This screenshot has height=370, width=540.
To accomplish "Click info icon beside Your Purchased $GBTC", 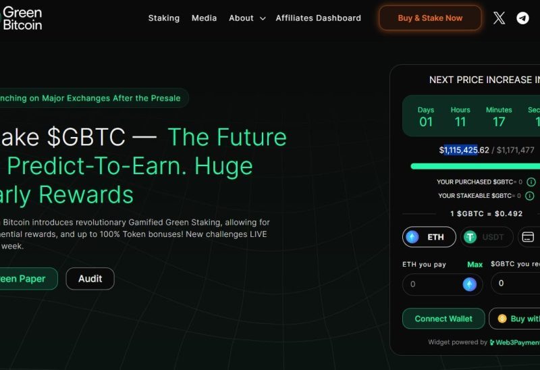I will [x=531, y=182].
